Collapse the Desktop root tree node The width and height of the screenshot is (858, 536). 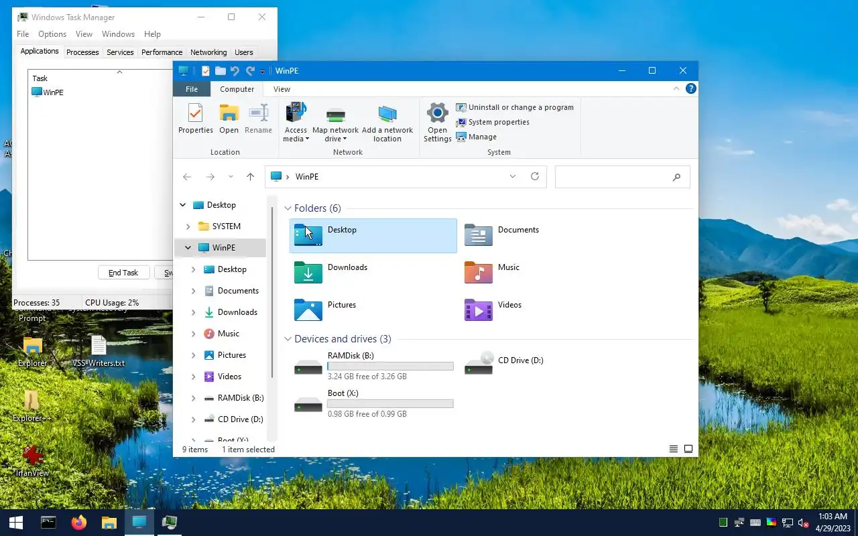[182, 205]
